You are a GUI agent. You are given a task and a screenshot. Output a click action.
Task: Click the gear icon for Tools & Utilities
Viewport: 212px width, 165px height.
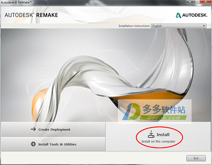tap(33, 144)
